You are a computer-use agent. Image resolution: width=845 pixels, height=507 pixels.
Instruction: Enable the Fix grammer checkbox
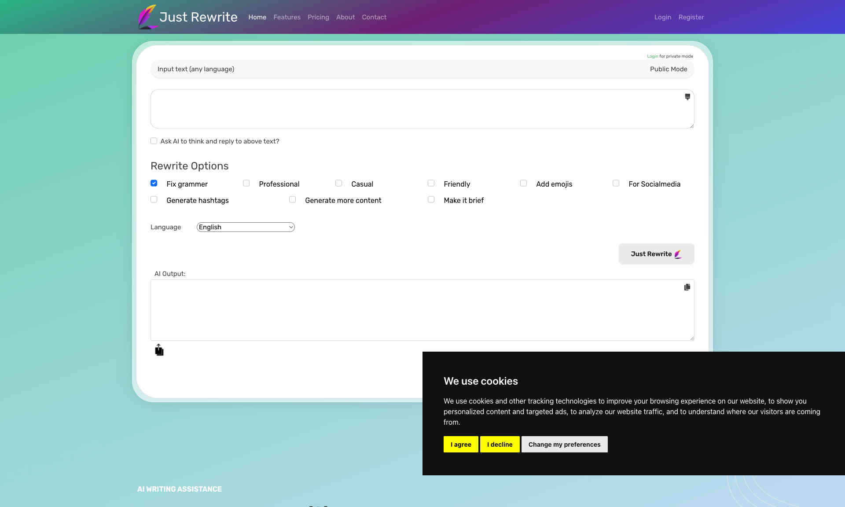153,182
